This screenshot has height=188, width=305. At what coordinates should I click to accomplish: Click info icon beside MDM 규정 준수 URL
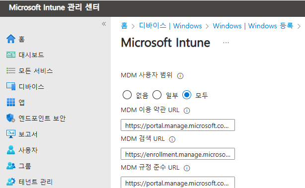pos(187,168)
